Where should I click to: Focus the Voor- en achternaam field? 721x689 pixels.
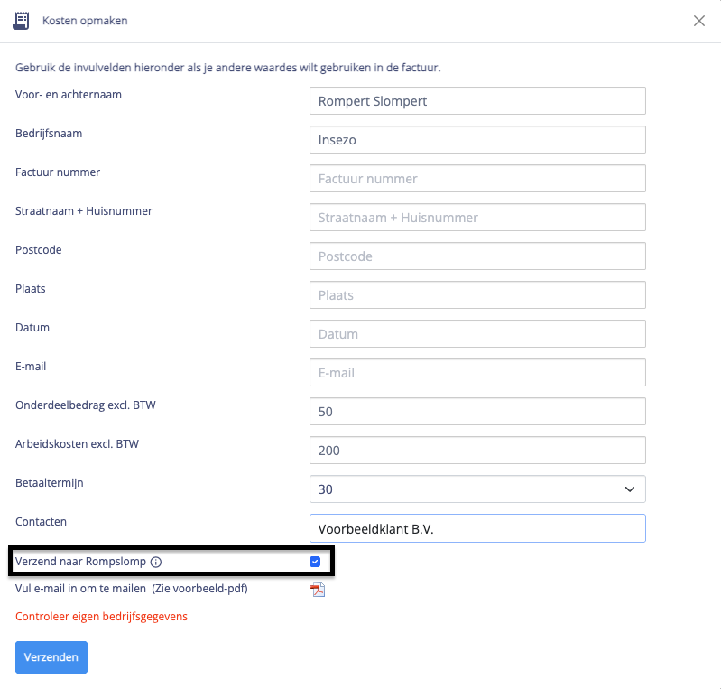(x=477, y=100)
